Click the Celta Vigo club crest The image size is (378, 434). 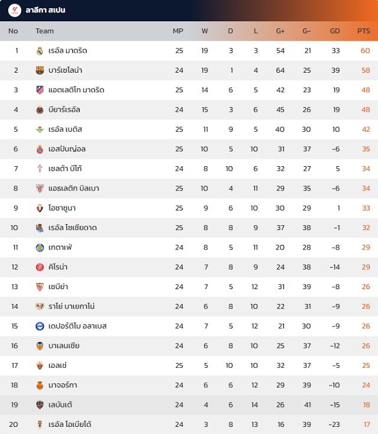click(x=40, y=169)
